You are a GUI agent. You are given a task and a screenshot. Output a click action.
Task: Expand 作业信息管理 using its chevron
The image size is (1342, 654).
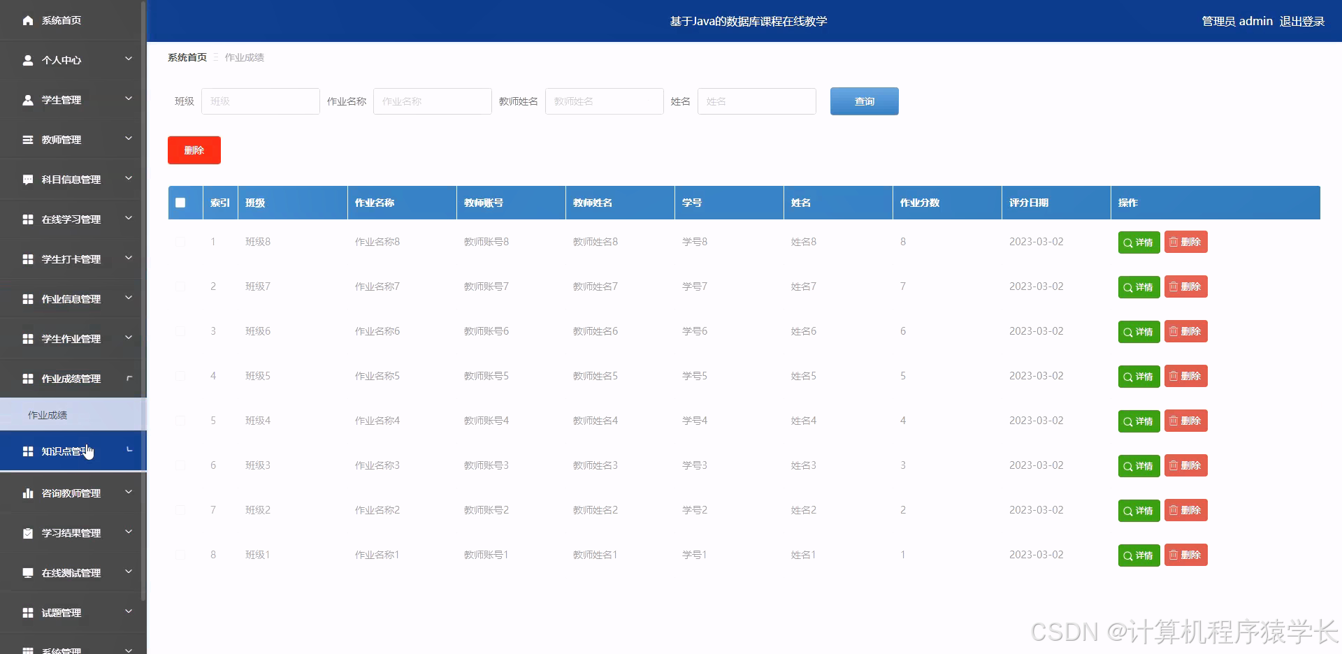pos(129,298)
